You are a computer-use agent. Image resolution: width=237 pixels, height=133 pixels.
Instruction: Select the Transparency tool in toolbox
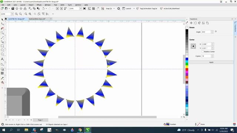pyautogui.click(x=2, y=73)
